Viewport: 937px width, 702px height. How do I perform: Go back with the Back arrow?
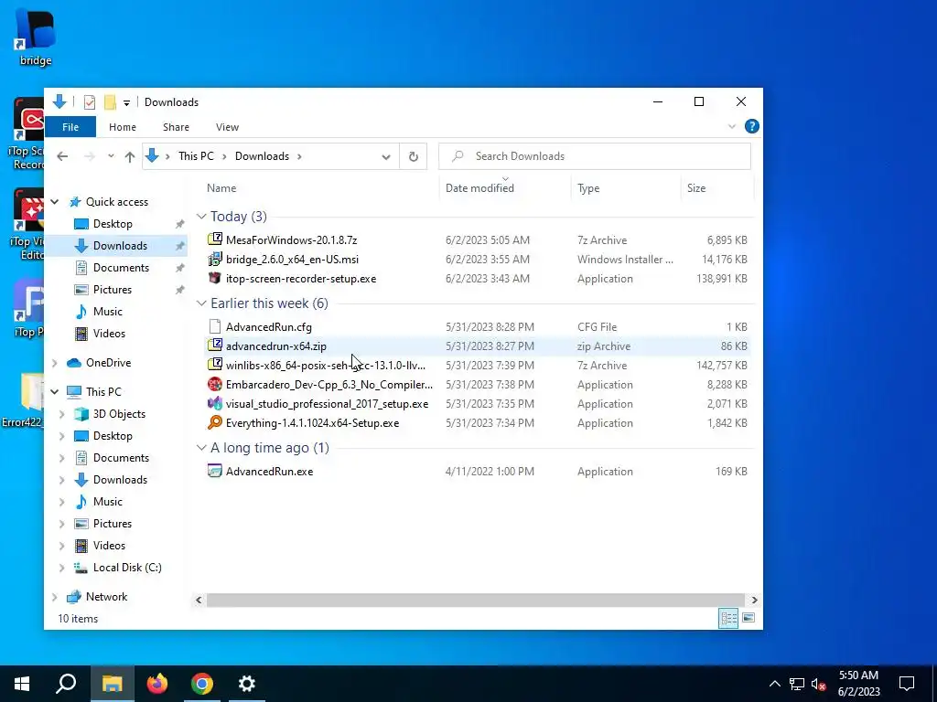point(62,156)
